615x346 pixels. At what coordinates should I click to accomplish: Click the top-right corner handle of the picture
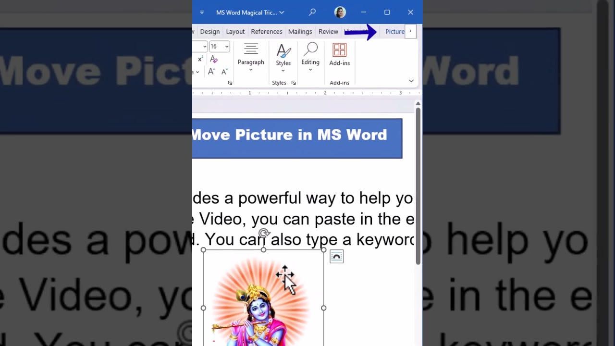tap(324, 250)
